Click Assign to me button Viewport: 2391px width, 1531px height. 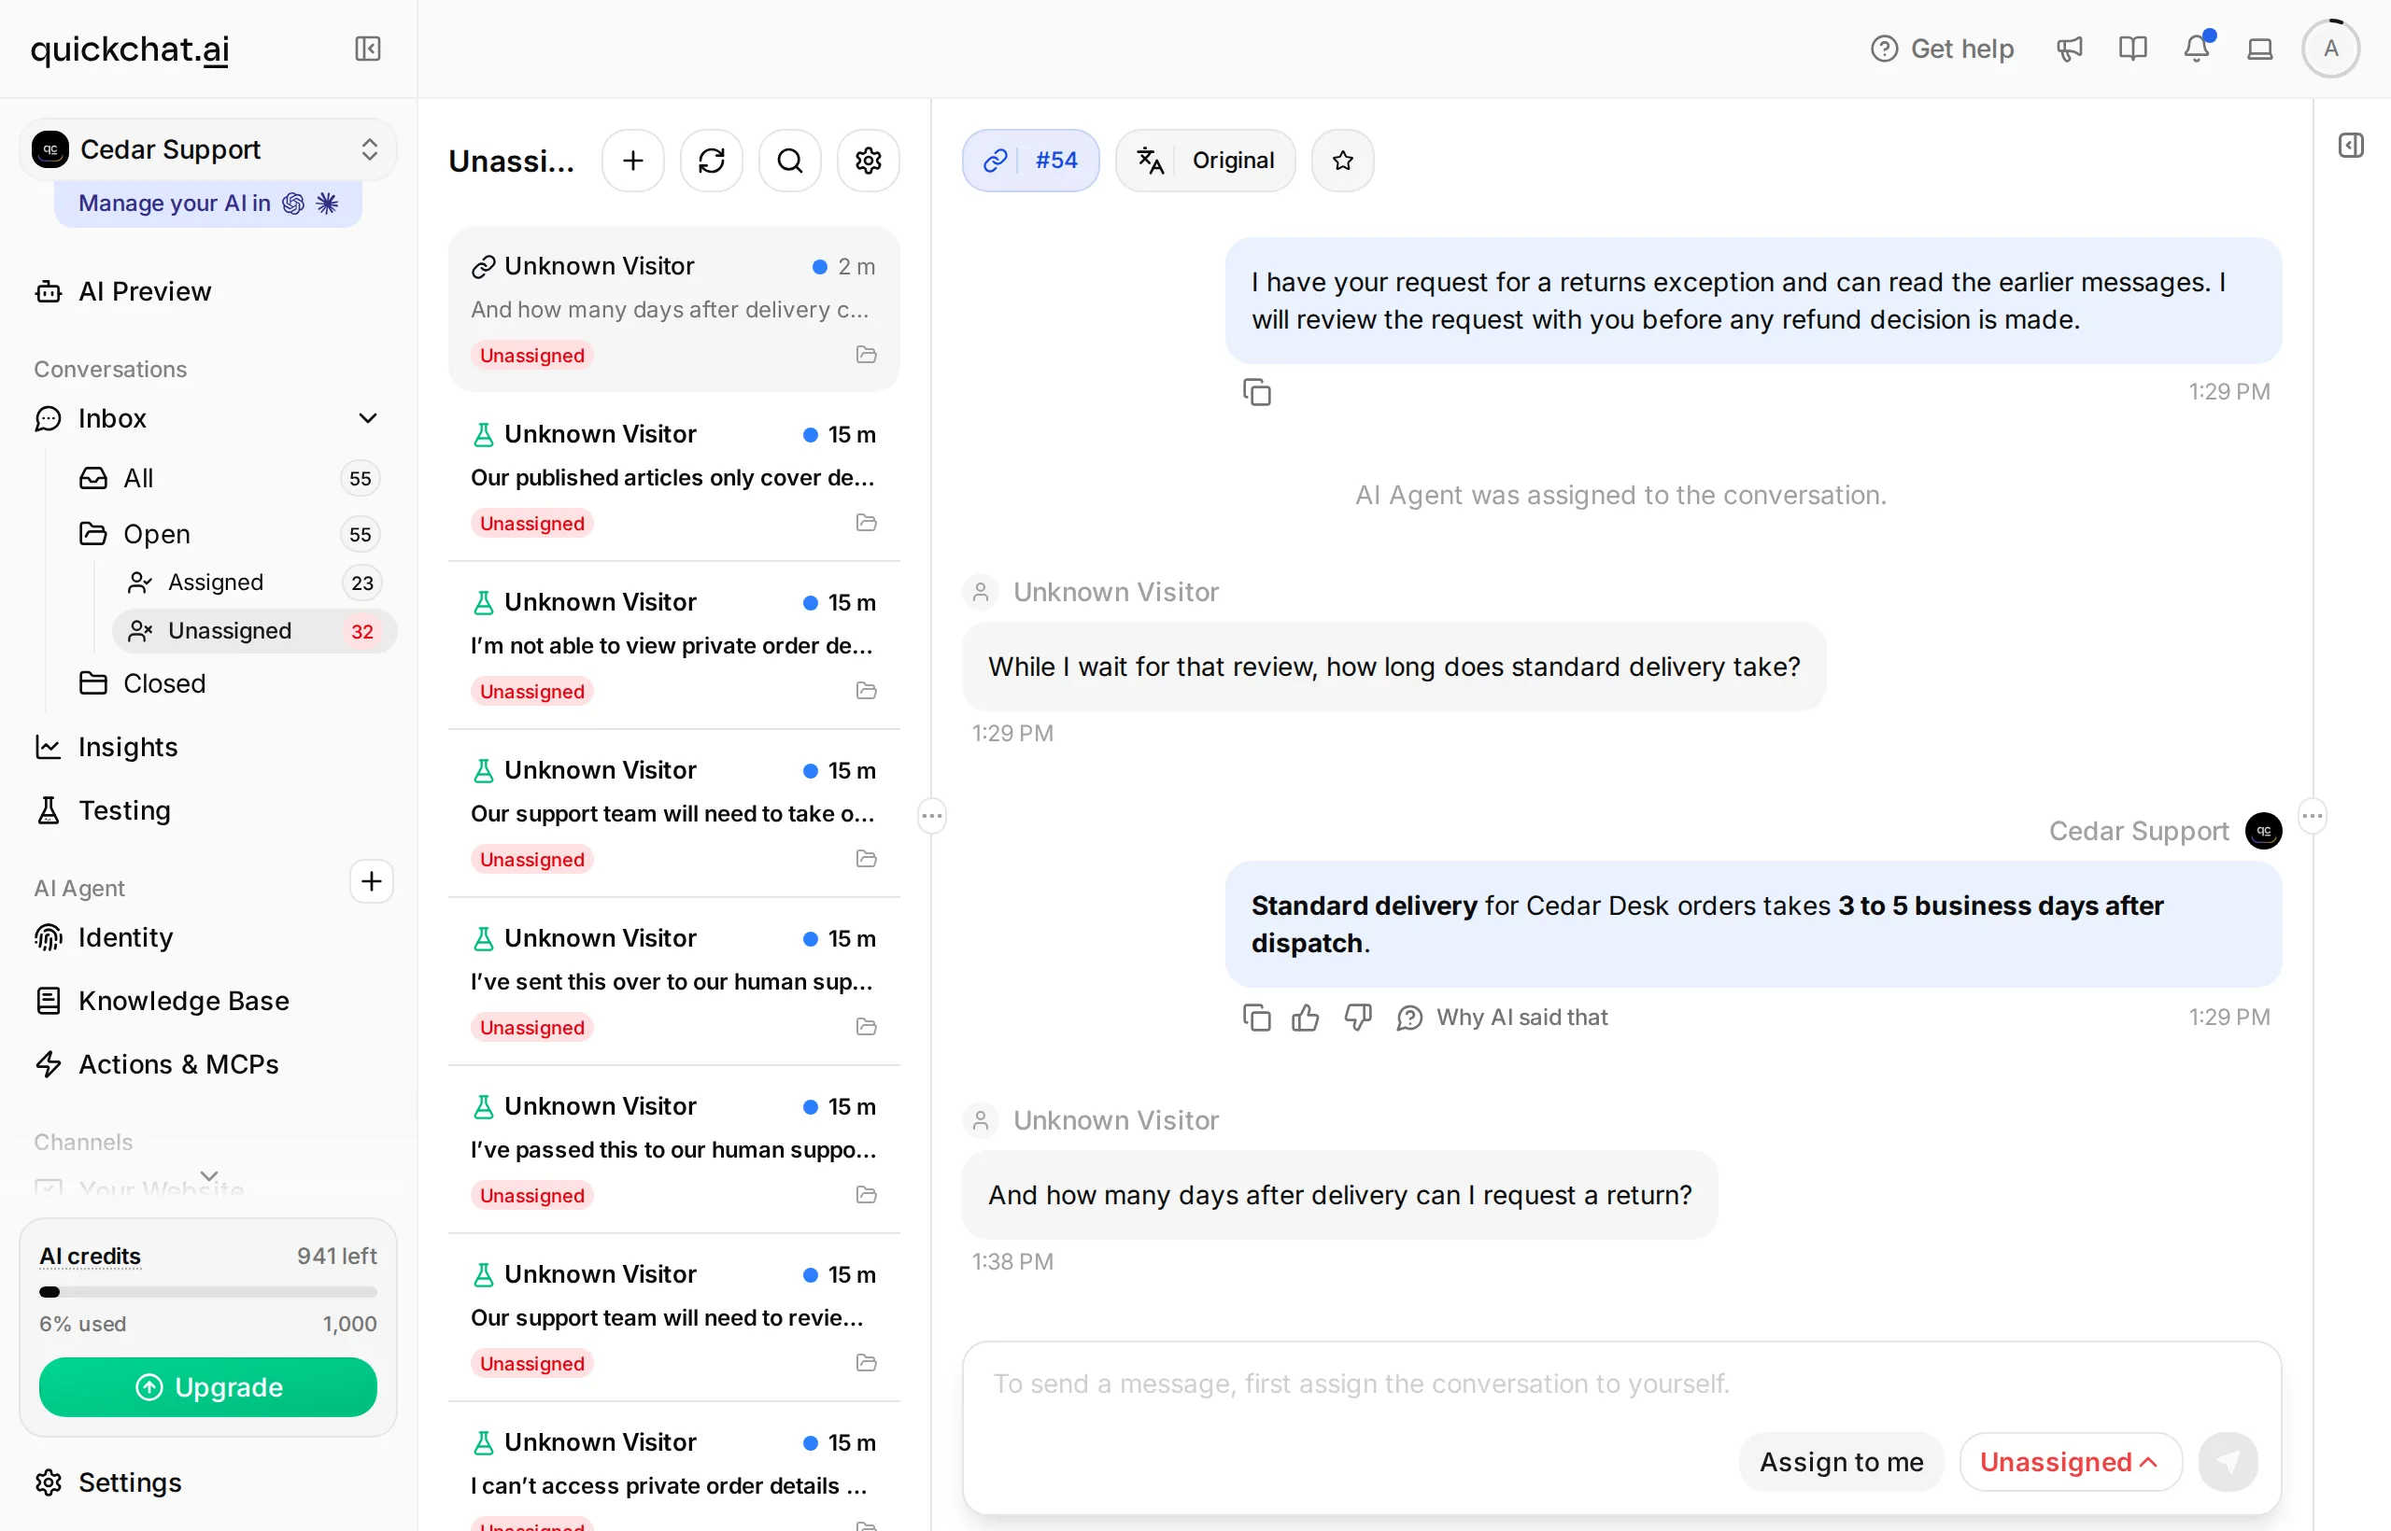[x=1842, y=1463]
